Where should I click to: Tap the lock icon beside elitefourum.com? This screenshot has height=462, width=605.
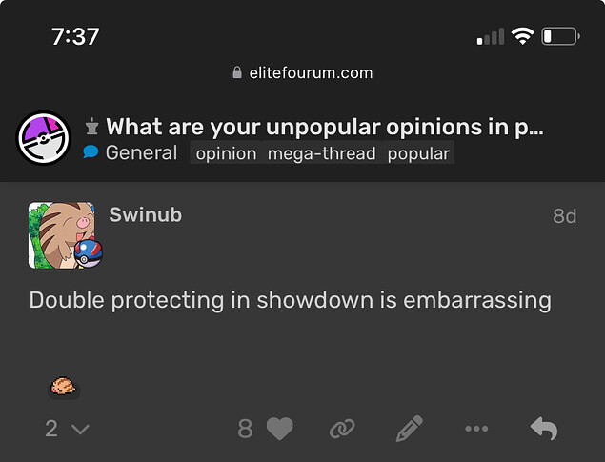pos(237,72)
